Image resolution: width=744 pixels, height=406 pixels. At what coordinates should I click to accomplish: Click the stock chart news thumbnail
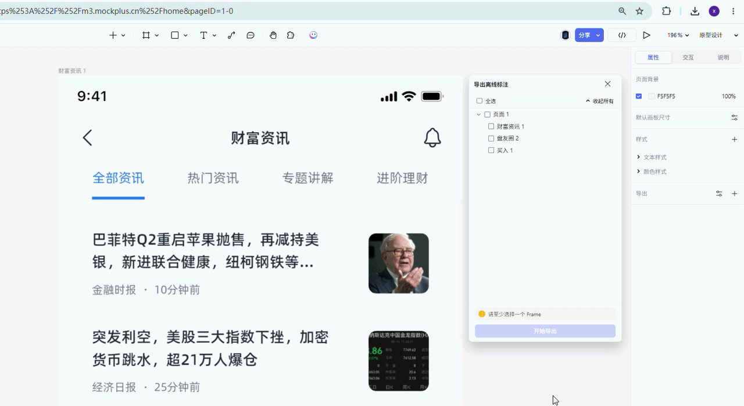[399, 361]
